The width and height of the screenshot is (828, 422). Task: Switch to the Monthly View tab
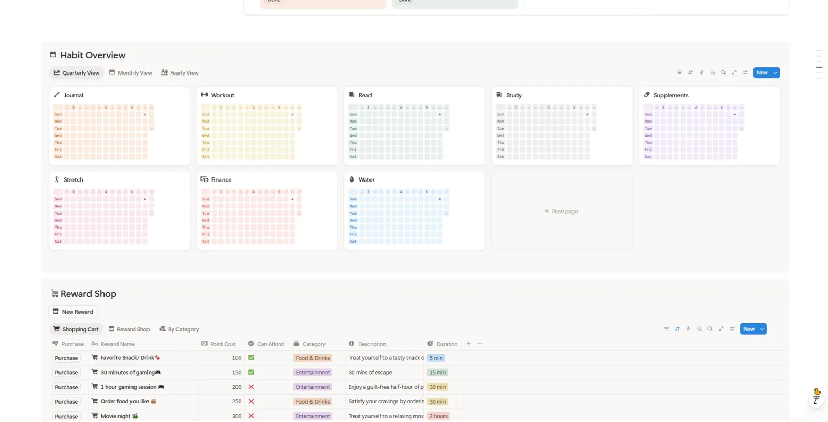pyautogui.click(x=130, y=73)
